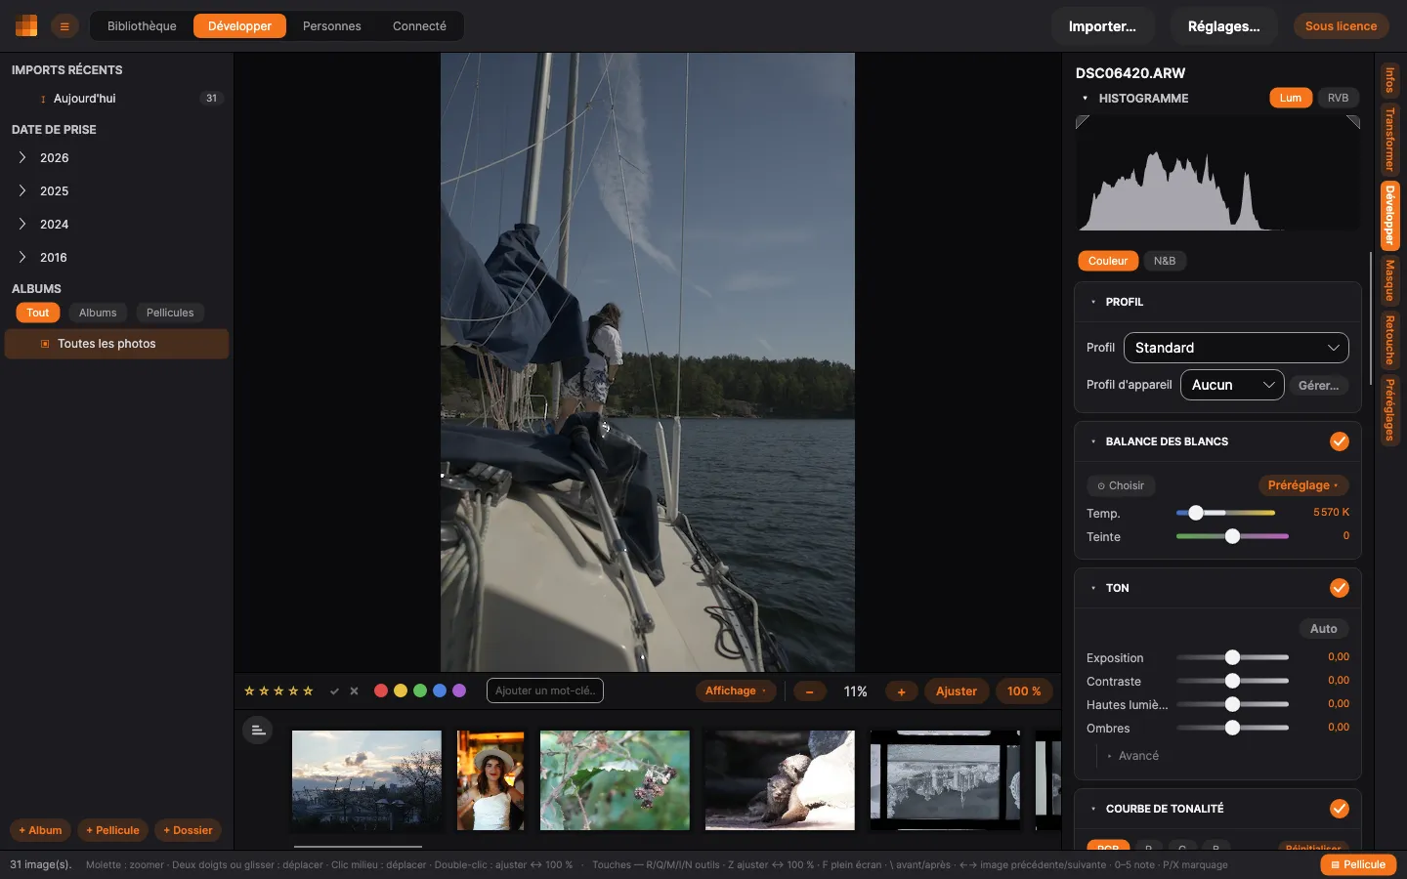Open the Masque side tab
The width and height of the screenshot is (1407, 879).
pyautogui.click(x=1389, y=280)
